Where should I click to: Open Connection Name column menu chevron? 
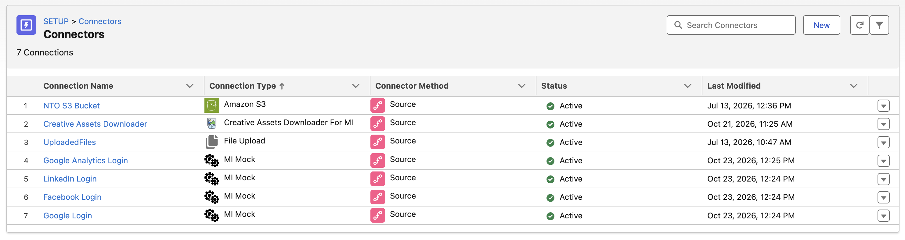(190, 86)
